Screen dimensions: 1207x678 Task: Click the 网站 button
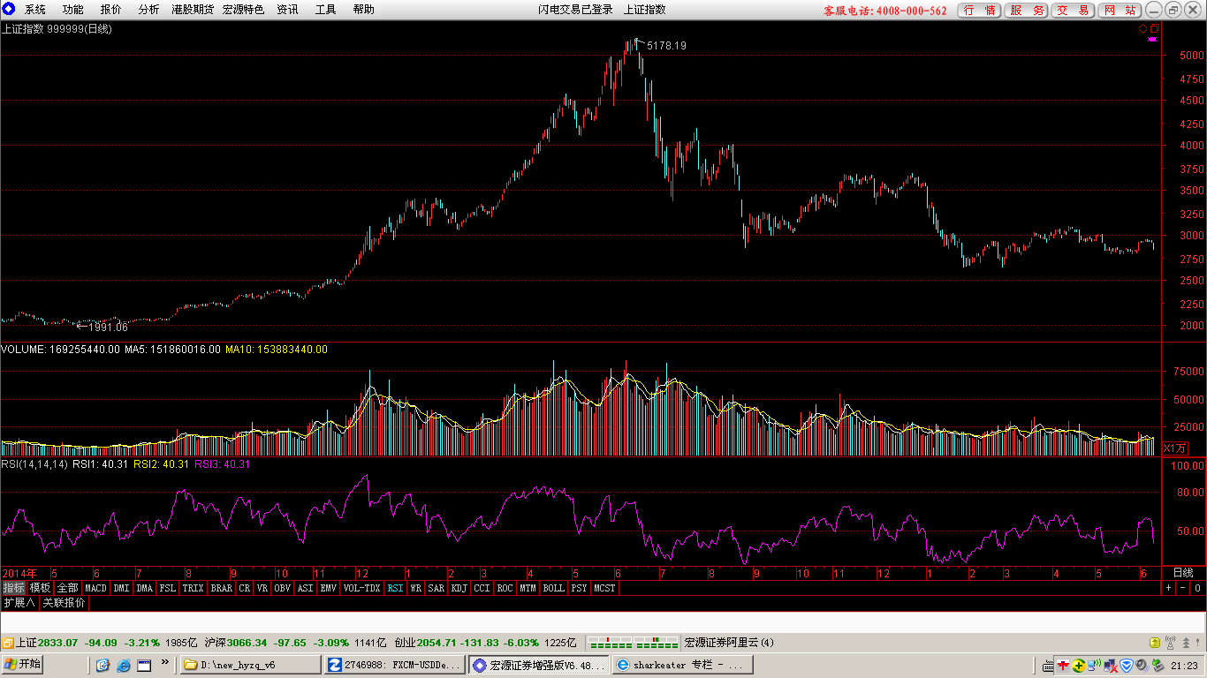pos(1120,11)
